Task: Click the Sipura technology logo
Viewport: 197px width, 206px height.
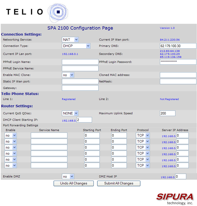Action: pyautogui.click(x=175, y=199)
